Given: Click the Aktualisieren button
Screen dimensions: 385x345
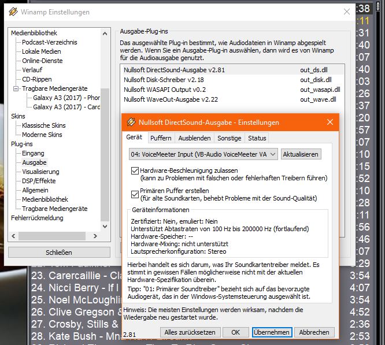Looking at the screenshot, I should 301,154.
